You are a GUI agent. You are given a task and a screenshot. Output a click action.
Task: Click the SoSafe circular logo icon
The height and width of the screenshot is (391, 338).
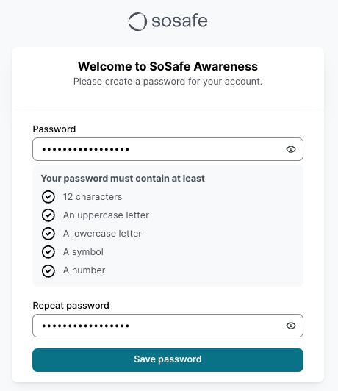tap(137, 21)
